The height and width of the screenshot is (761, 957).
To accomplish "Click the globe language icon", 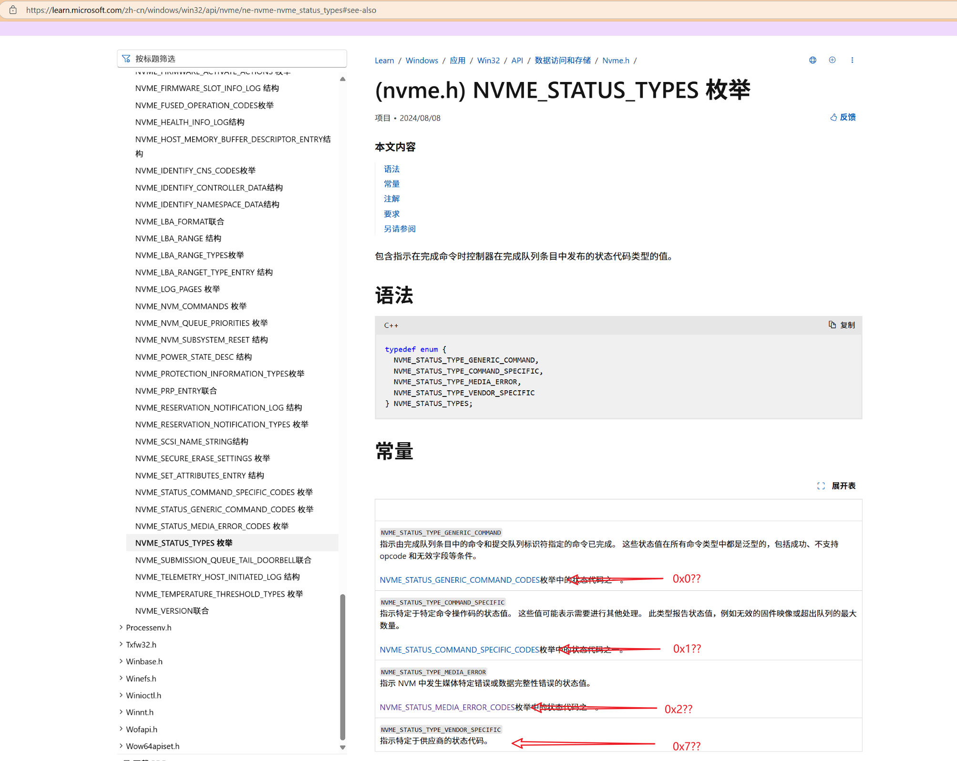I will (813, 60).
